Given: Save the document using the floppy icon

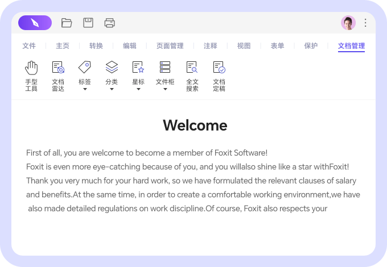Looking at the screenshot, I should pos(88,23).
